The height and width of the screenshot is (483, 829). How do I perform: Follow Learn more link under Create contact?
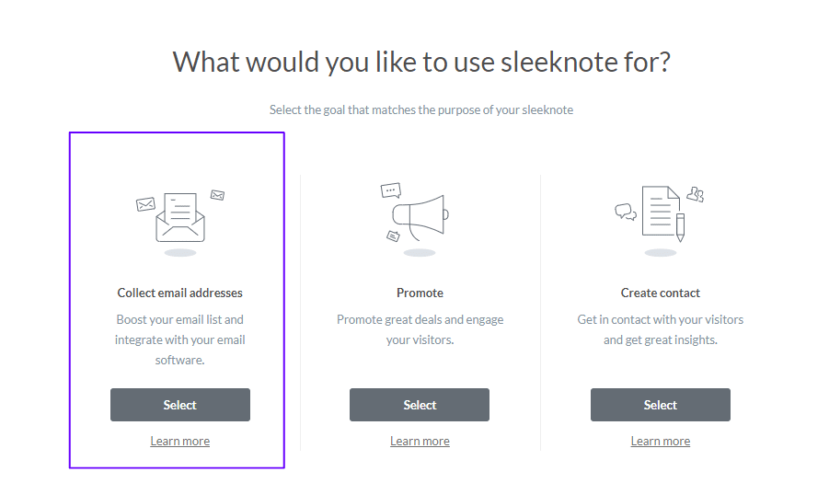(x=660, y=442)
